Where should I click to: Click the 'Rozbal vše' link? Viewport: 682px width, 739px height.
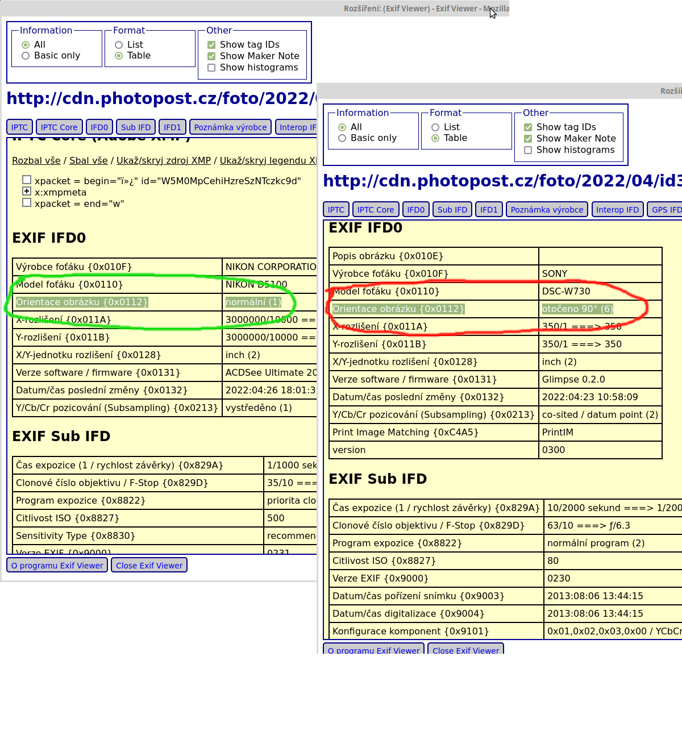(x=36, y=161)
